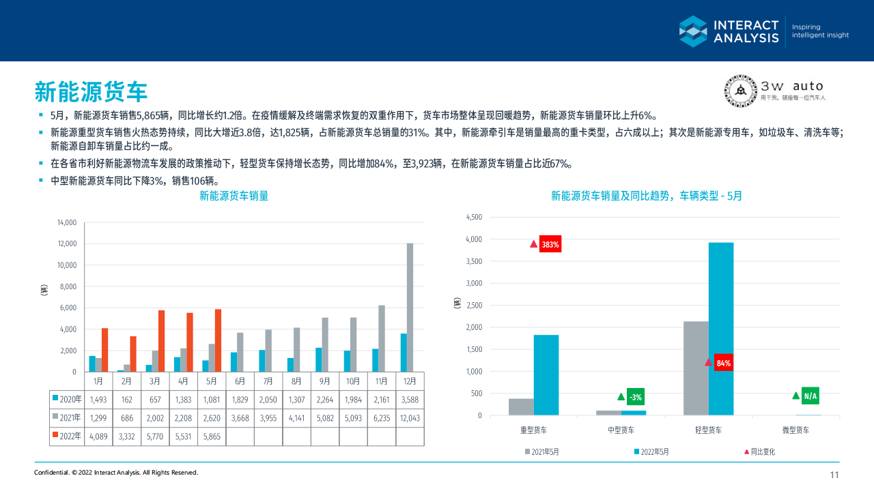Screen dimensions: 874x491
Task: Click the -3% green change label
Action: click(x=636, y=397)
